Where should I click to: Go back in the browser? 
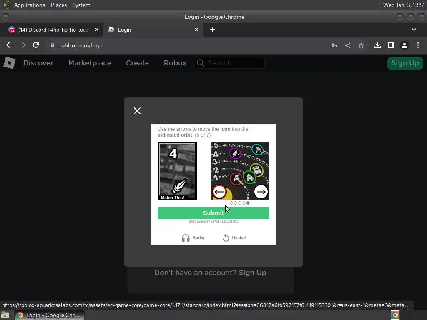tap(9, 45)
